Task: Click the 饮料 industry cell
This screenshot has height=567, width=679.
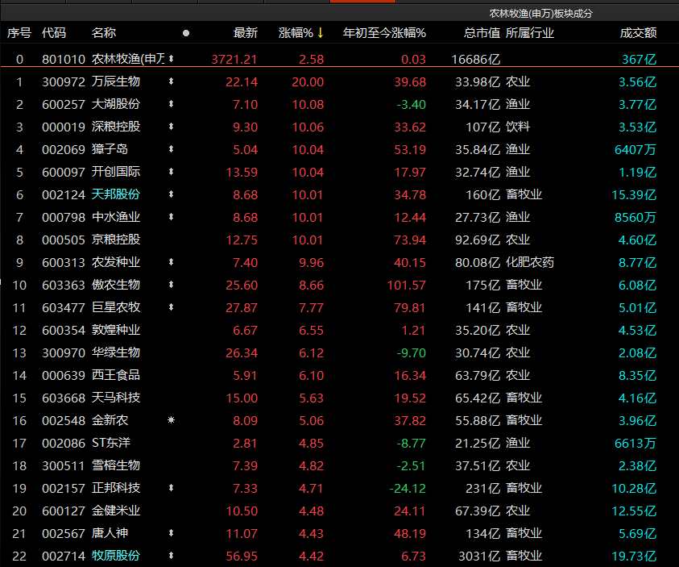Action: point(518,127)
